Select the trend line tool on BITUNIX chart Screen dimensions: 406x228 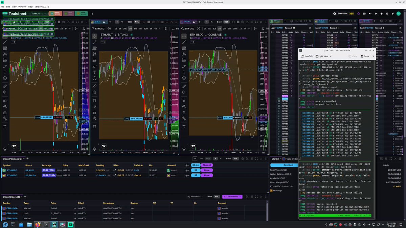pos(94,42)
